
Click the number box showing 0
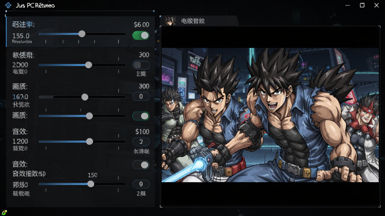pos(141,96)
